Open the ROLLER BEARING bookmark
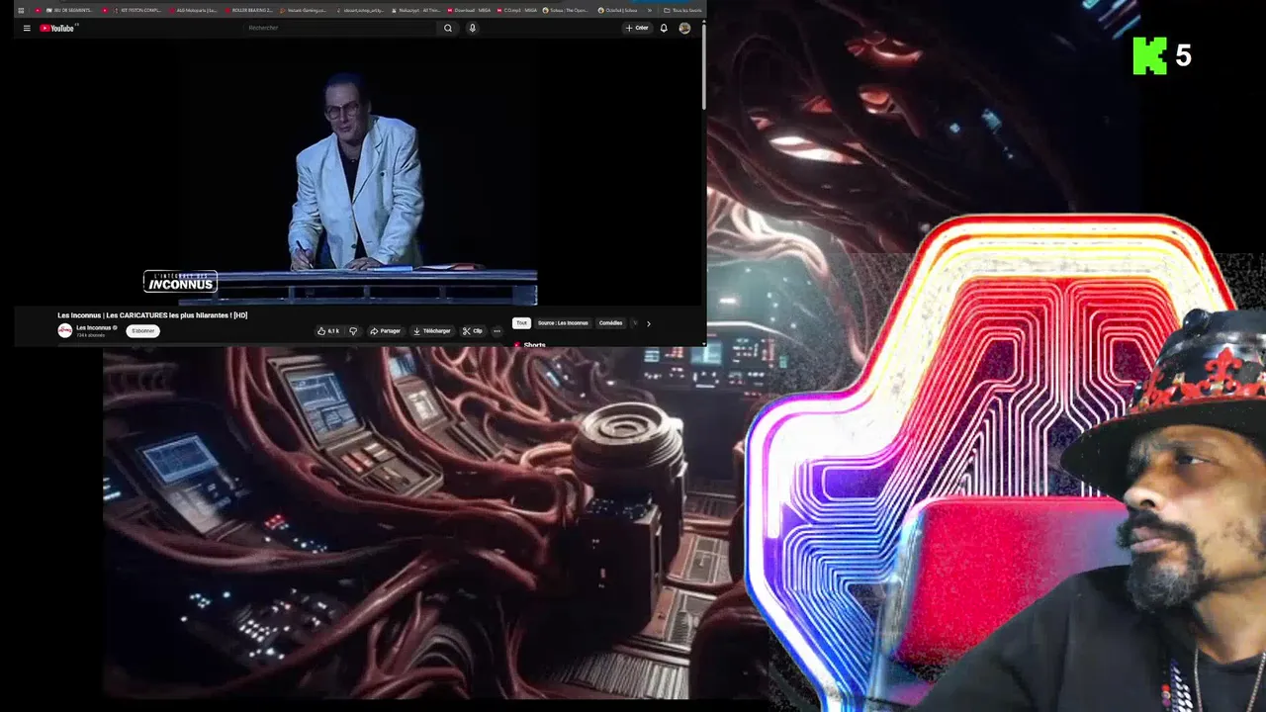The image size is (1266, 712). coord(249,10)
